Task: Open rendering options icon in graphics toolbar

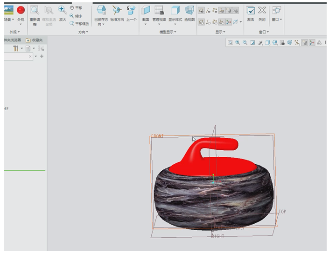Action: [260, 43]
